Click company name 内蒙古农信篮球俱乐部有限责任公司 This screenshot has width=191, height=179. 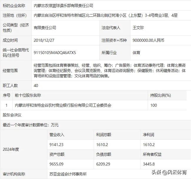coord(63,6)
